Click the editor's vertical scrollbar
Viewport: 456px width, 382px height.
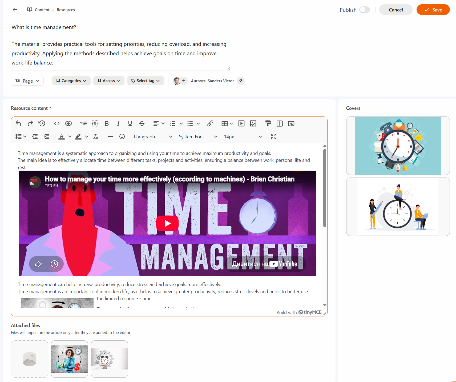[325, 188]
